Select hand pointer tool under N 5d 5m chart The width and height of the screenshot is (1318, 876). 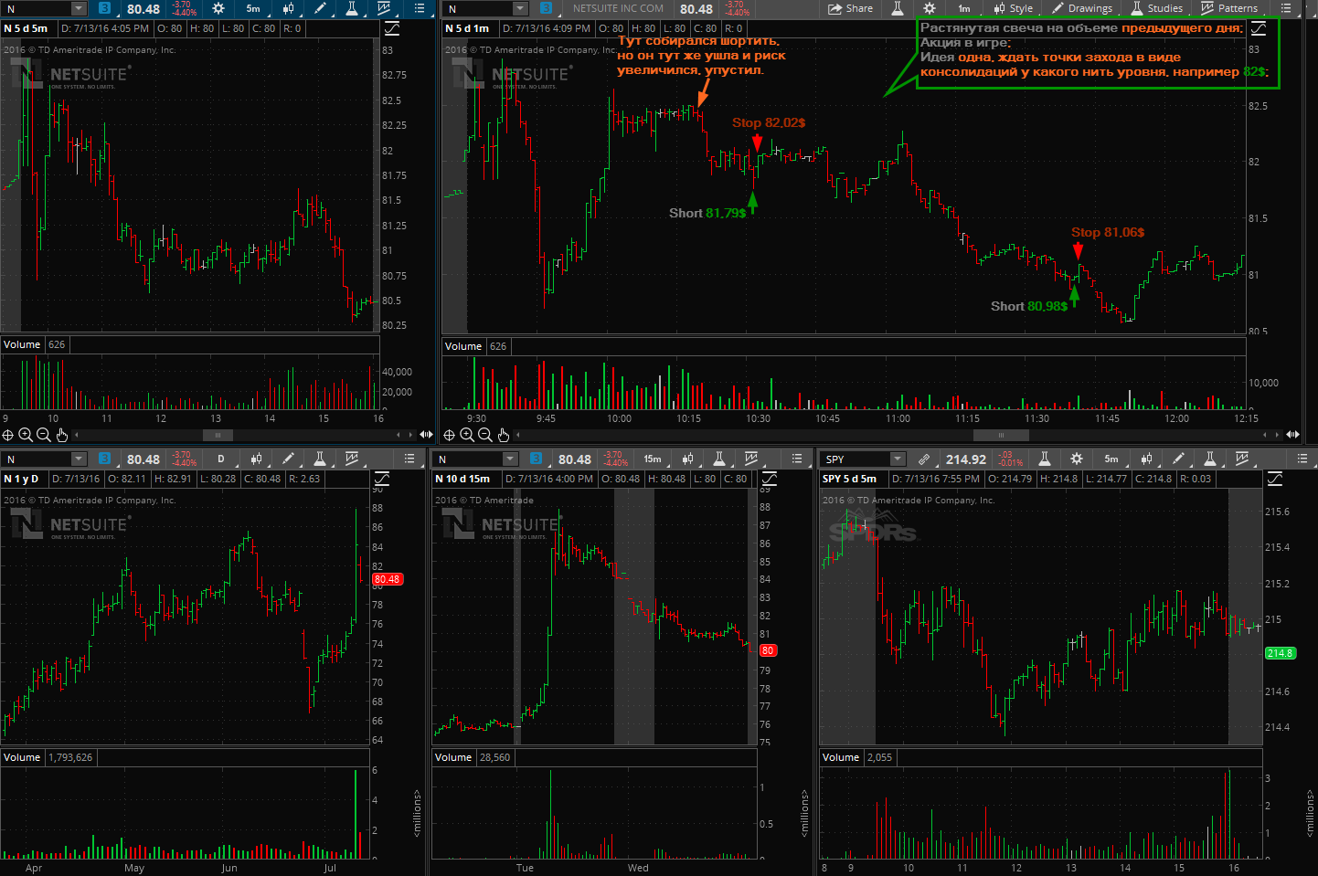click(61, 435)
